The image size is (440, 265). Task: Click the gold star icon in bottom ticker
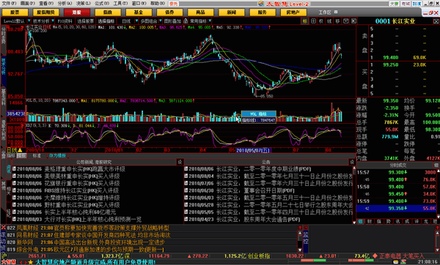click(x=30, y=262)
